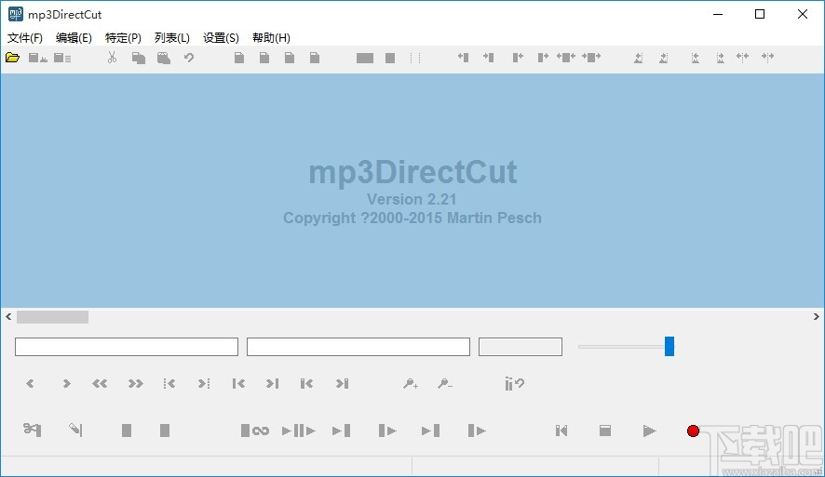Screen dimensions: 825x477
Task: Open the 文件(F) menu
Action: click(x=25, y=38)
